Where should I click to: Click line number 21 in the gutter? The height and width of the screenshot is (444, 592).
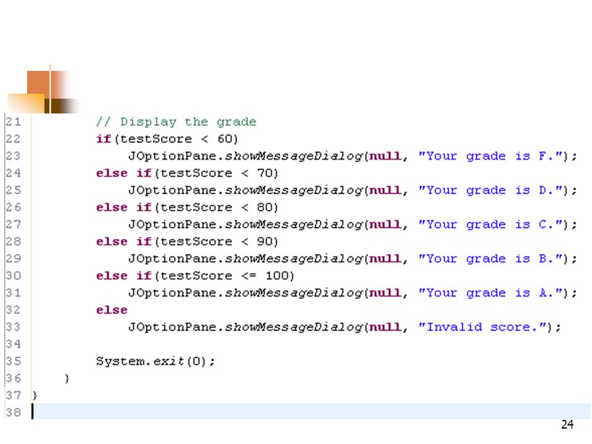(13, 122)
